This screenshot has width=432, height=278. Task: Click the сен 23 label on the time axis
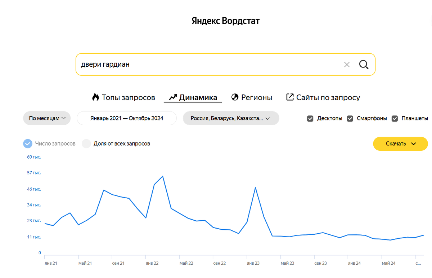tap(321, 264)
